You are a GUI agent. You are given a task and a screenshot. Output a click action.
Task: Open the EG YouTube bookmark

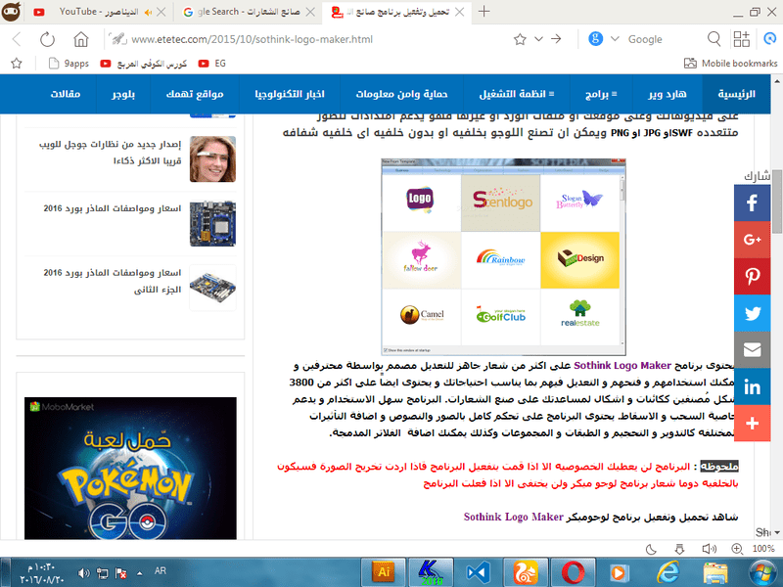click(x=211, y=64)
